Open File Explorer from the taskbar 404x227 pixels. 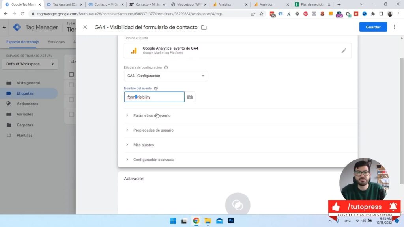pyautogui.click(x=208, y=221)
